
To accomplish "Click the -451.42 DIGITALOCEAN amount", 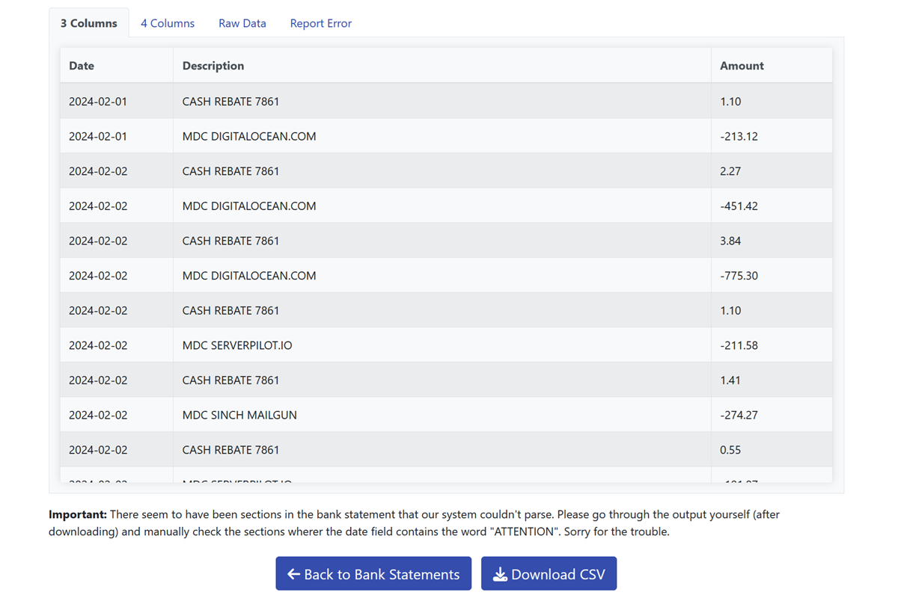I will (739, 206).
